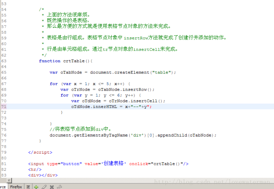The image size is (274, 189).
Task: Switch to the IE preview tab
Action: 28,187
